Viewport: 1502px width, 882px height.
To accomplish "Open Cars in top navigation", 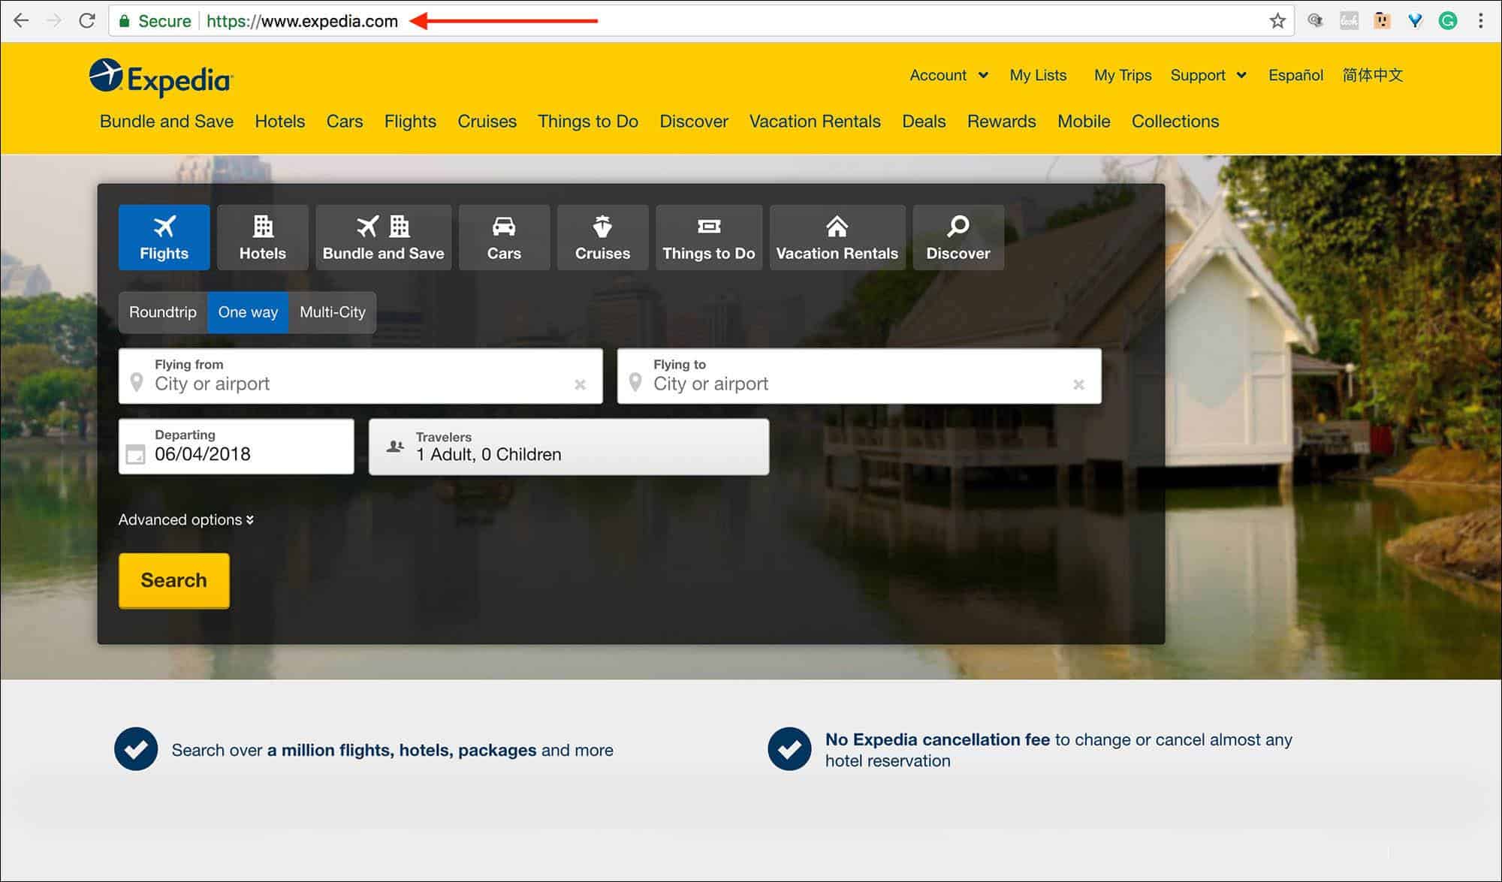I will coord(345,122).
